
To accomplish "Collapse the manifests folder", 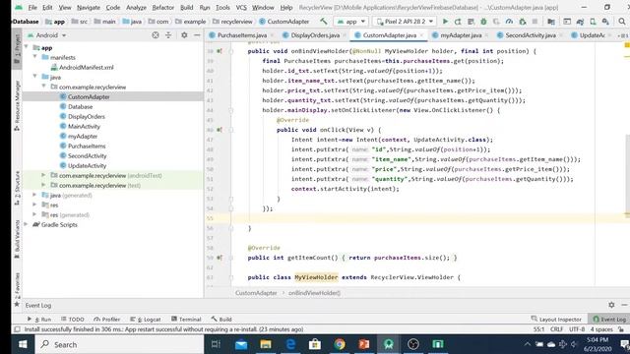I will click(35, 57).
